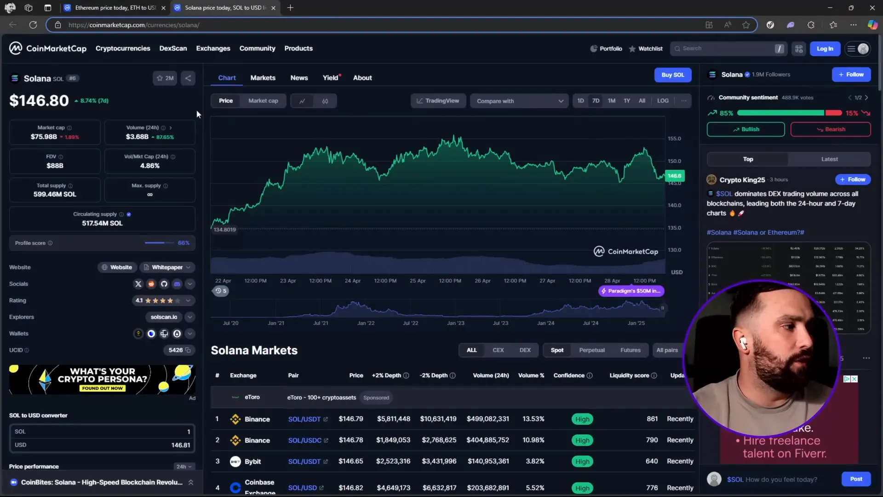Click the chart range navigator handle
883x497 pixels.
(x=663, y=308)
